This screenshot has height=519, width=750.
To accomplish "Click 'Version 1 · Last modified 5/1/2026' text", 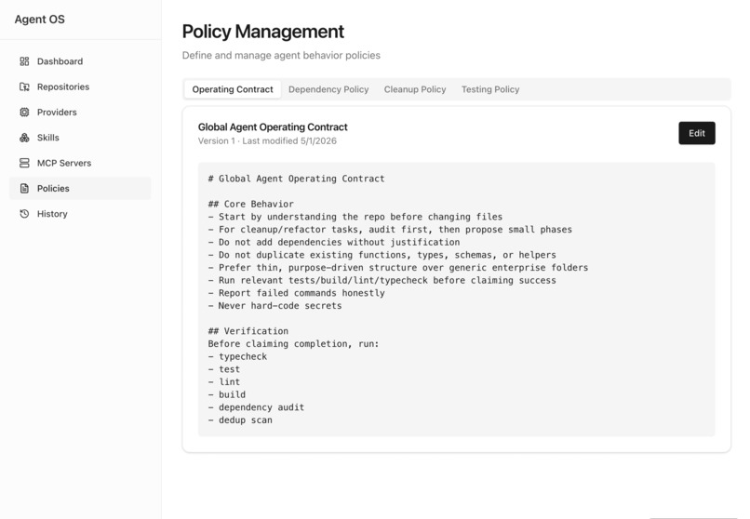I will tap(267, 141).
